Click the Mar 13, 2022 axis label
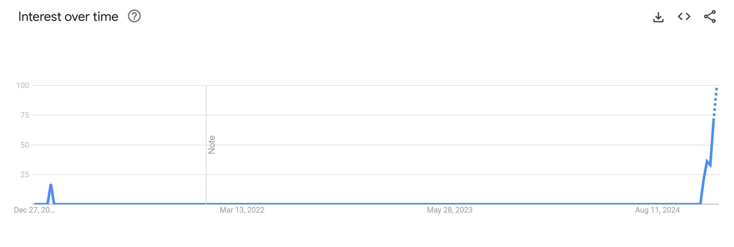This screenshot has width=734, height=247. point(242,211)
